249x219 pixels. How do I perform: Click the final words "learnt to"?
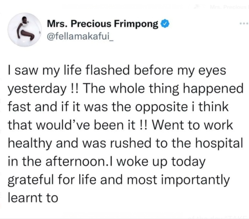tap(33, 198)
